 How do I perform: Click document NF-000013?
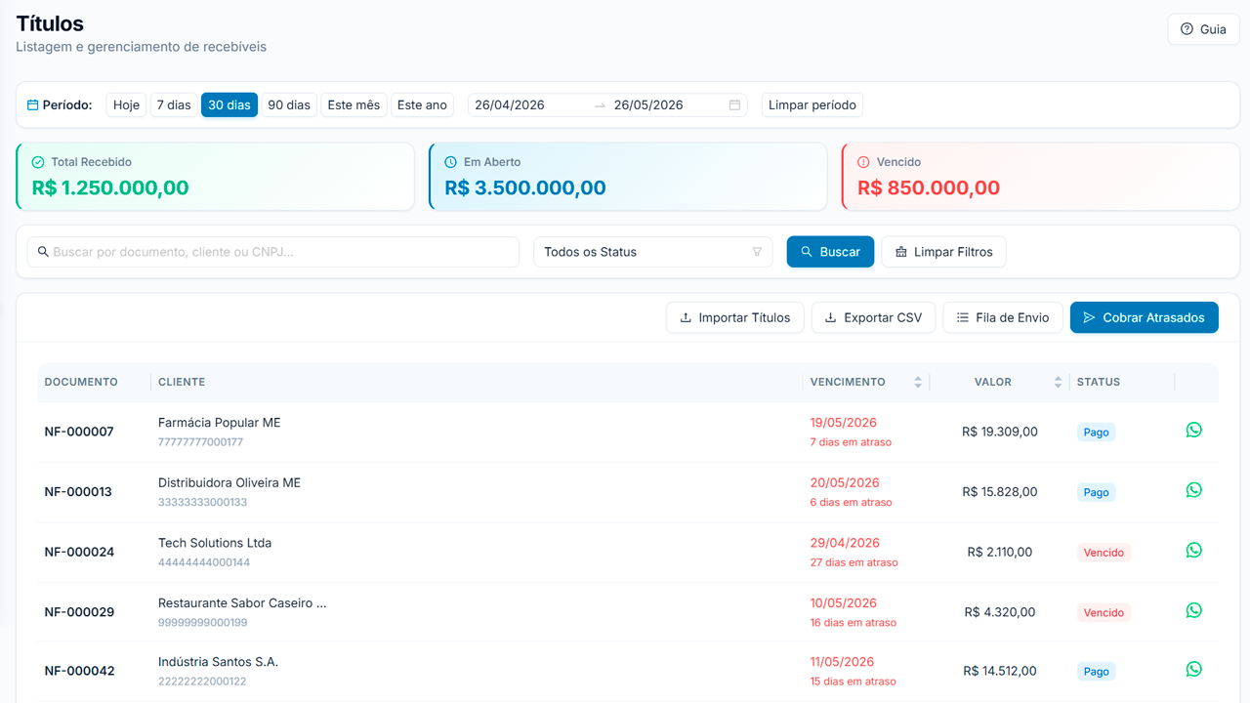click(78, 492)
